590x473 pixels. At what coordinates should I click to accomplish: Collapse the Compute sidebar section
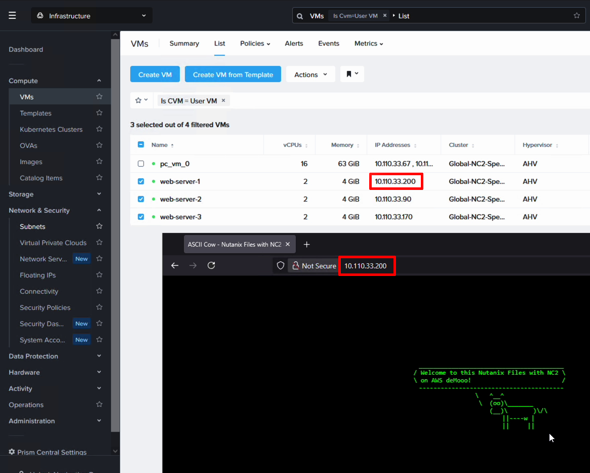tap(99, 81)
